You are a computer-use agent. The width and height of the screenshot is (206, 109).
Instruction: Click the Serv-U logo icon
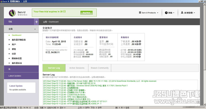(x=12, y=13)
